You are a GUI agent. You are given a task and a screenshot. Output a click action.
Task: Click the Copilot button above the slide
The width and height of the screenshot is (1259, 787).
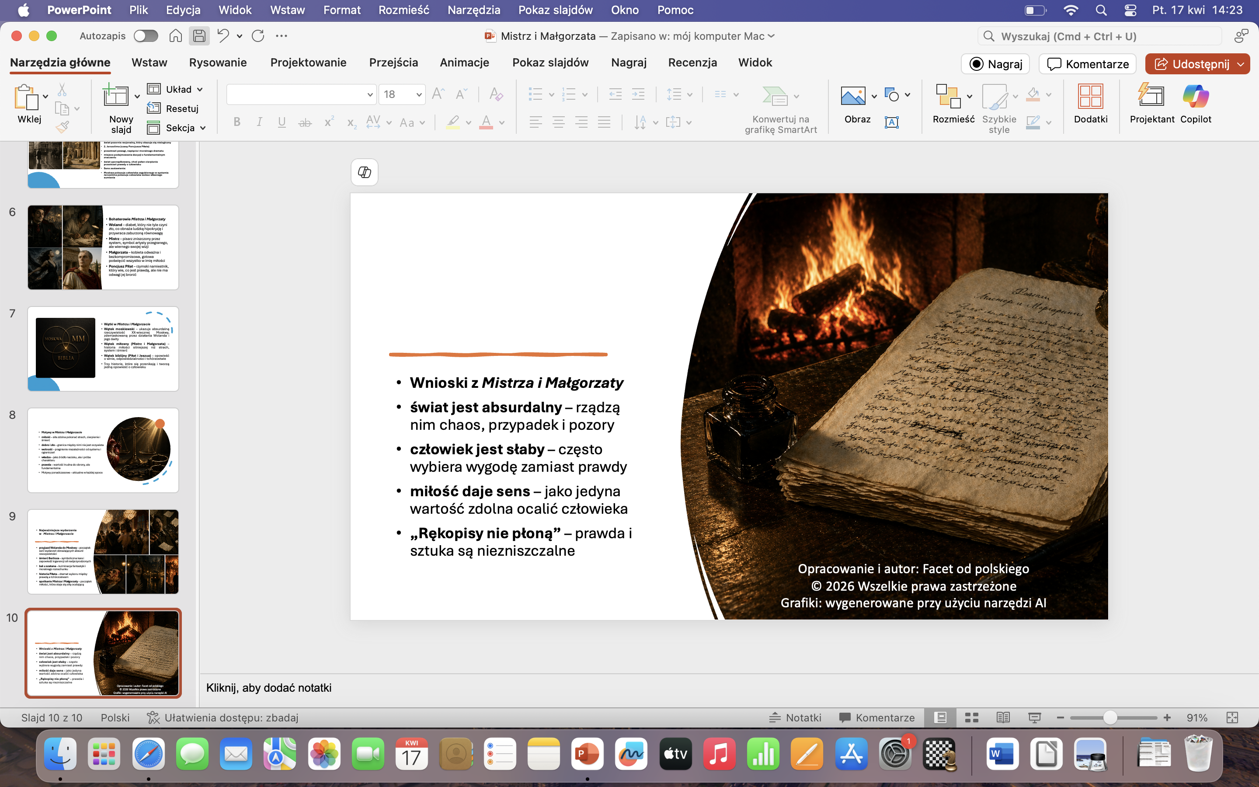[x=364, y=172]
